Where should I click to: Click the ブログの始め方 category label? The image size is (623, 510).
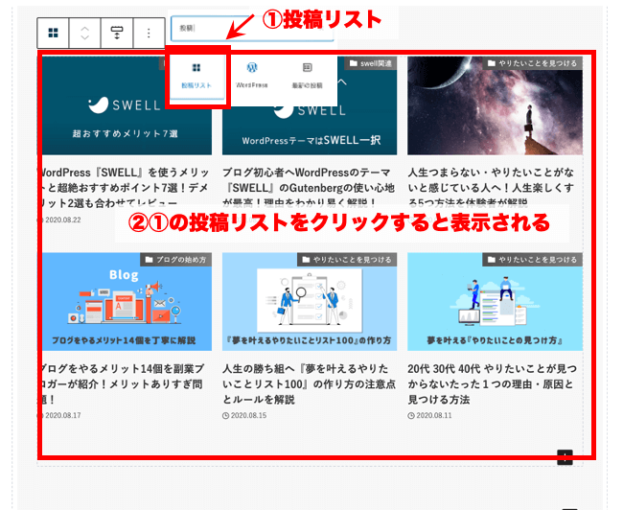(176, 260)
